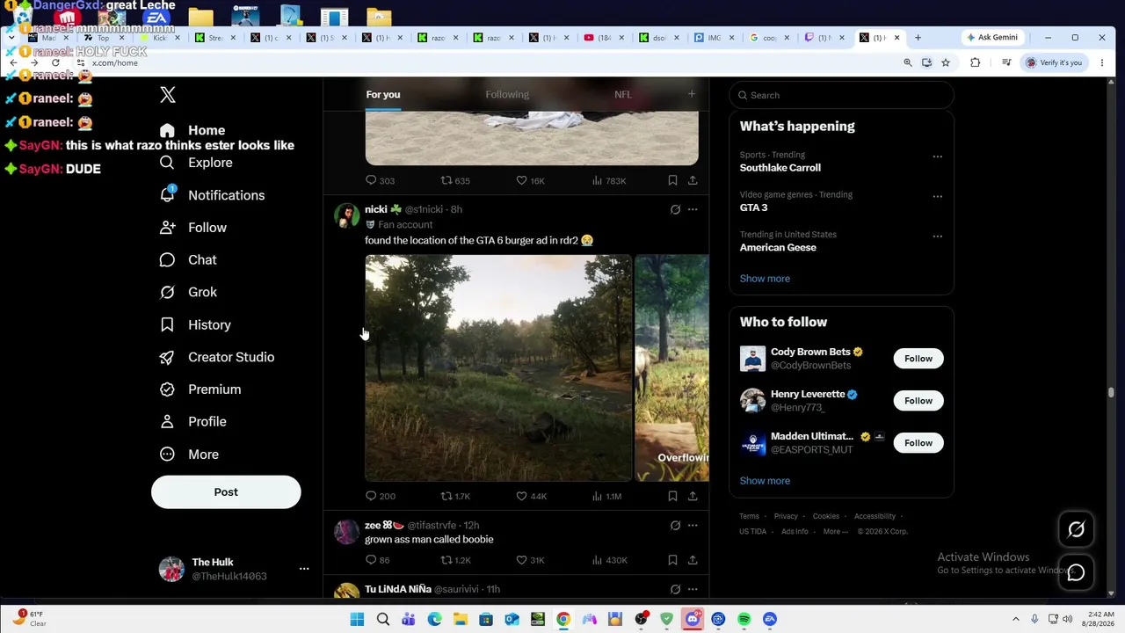The height and width of the screenshot is (633, 1125).
Task: Switch to the NFL timeline tab
Action: click(622, 94)
